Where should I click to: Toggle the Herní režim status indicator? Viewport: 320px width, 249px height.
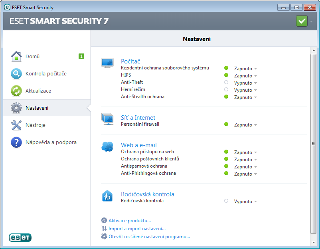226,89
